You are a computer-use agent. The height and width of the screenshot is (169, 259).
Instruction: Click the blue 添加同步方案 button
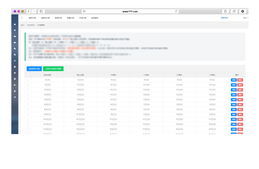(x=34, y=68)
